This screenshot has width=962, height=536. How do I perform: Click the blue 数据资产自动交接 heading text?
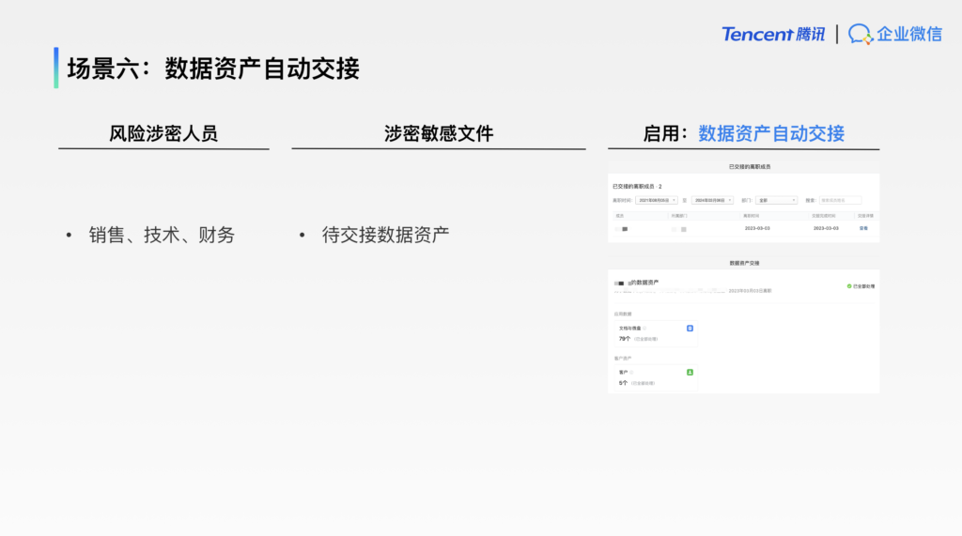(x=771, y=133)
